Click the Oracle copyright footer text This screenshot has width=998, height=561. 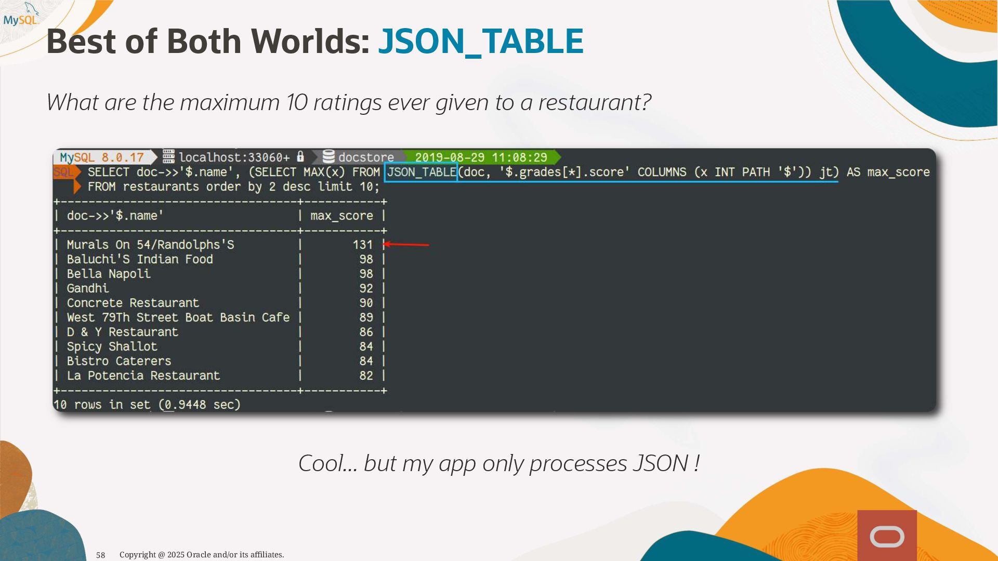[x=202, y=554]
